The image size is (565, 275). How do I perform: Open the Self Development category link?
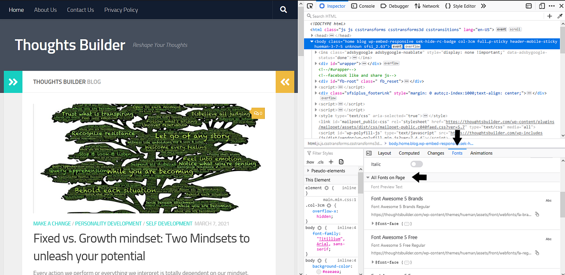[169, 223]
